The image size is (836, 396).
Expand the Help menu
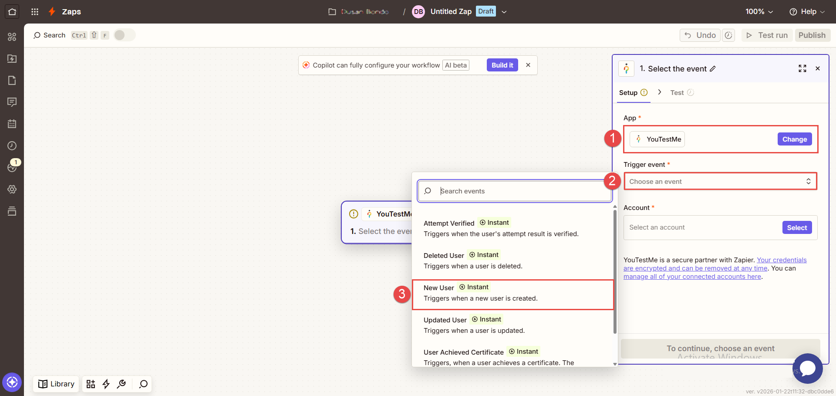point(807,12)
